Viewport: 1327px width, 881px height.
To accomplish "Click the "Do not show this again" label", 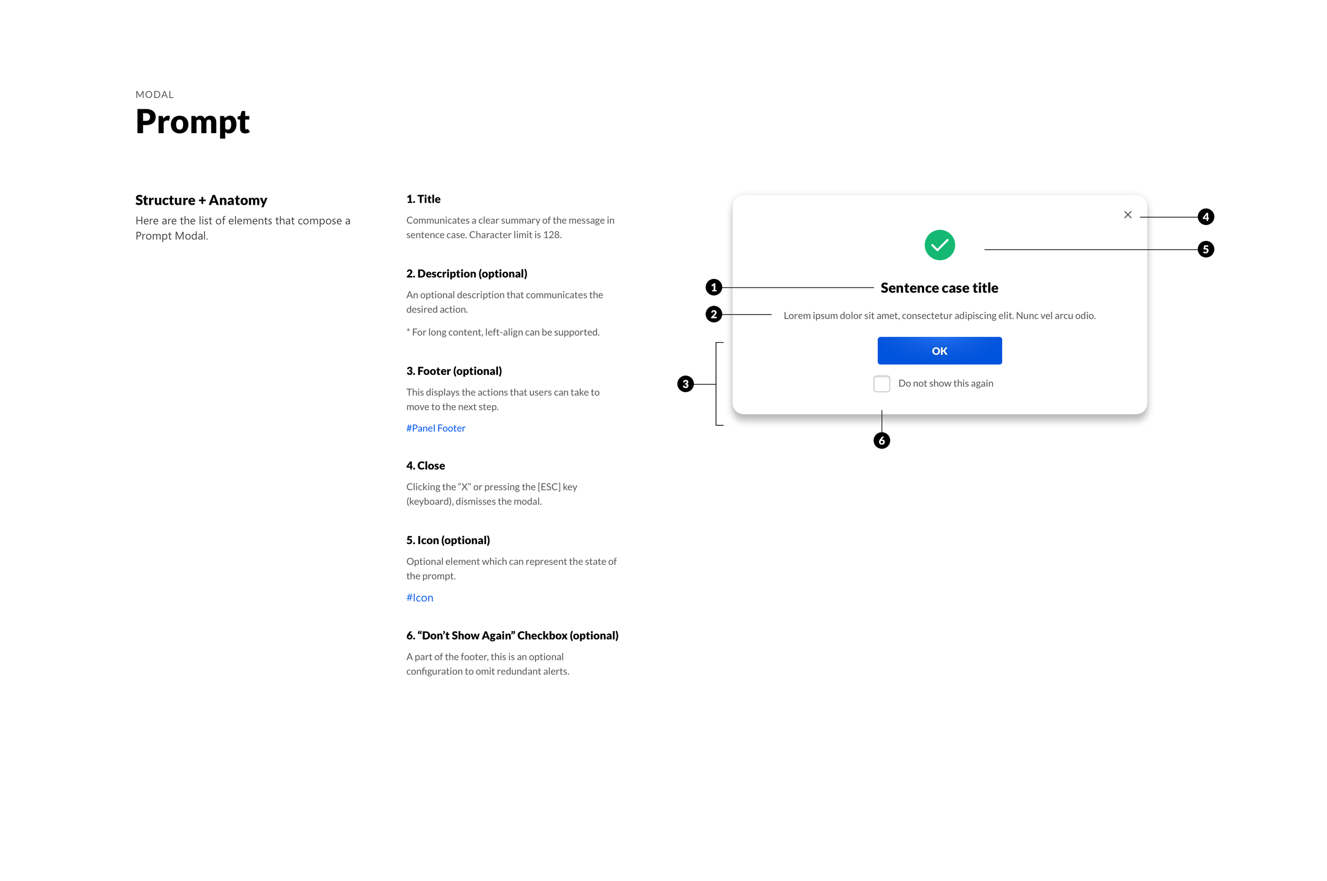I will 945,383.
